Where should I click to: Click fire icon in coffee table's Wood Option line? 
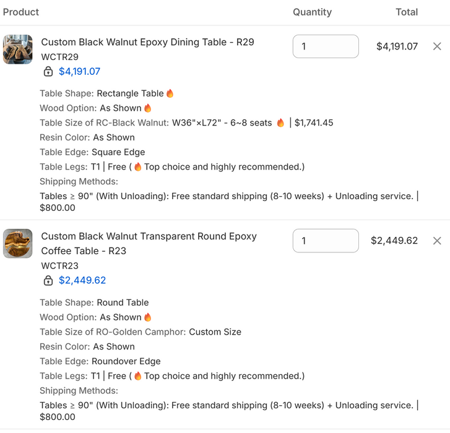(x=147, y=317)
